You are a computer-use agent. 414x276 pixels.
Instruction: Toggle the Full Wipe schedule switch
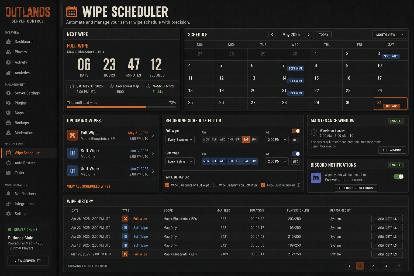pos(296,131)
